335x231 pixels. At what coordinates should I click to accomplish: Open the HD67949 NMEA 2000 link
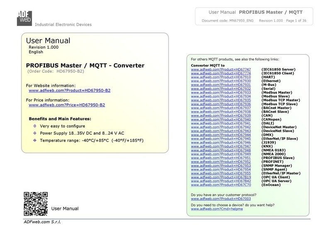point(221,154)
